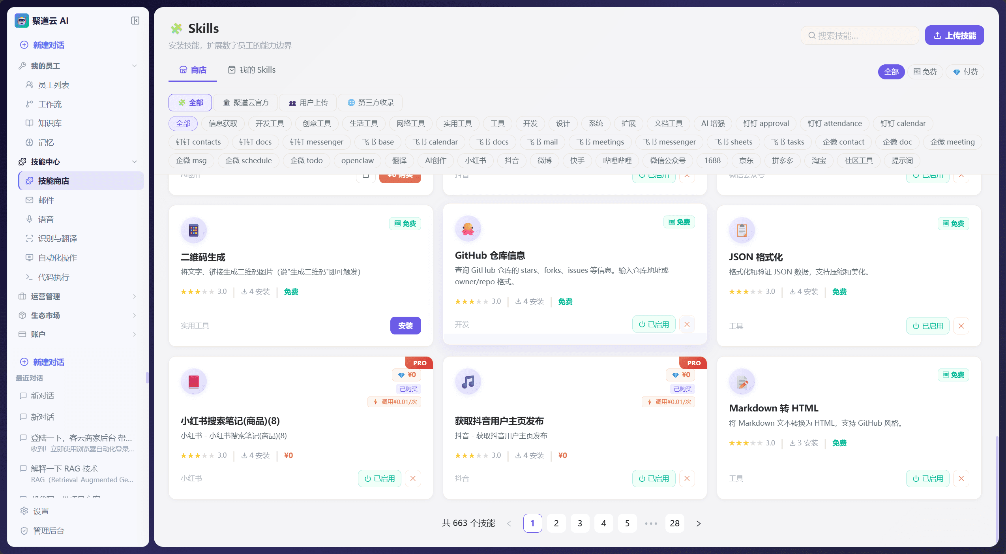Image resolution: width=1006 pixels, height=554 pixels.
Task: Select the 钉钉 approval category tag
Action: [x=766, y=124]
